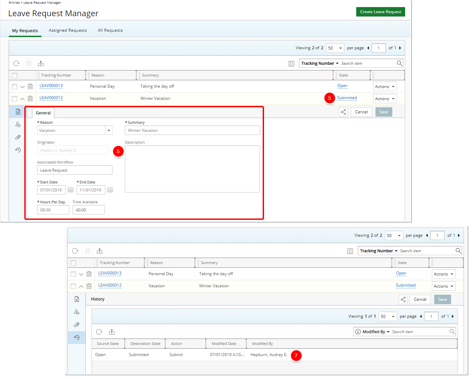The image size is (472, 379).
Task: Click share icon beside Cancel in lower History panel
Action: (x=403, y=299)
